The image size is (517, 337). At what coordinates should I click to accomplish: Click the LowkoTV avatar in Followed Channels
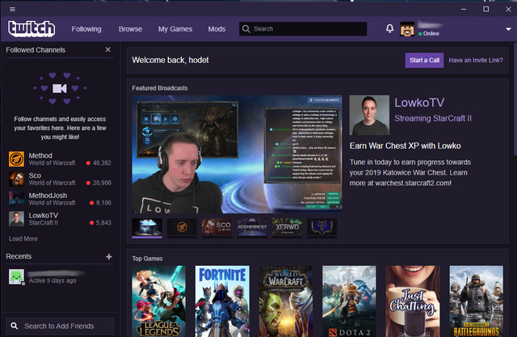[x=16, y=219]
